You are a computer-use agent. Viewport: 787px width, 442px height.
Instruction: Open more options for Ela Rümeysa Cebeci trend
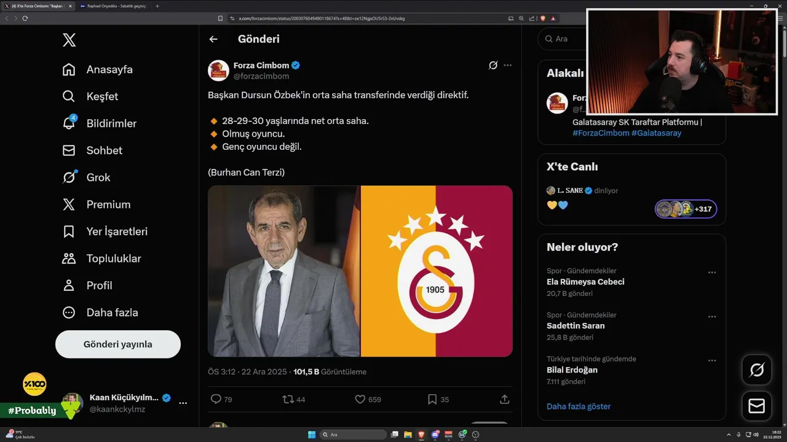[711, 273]
